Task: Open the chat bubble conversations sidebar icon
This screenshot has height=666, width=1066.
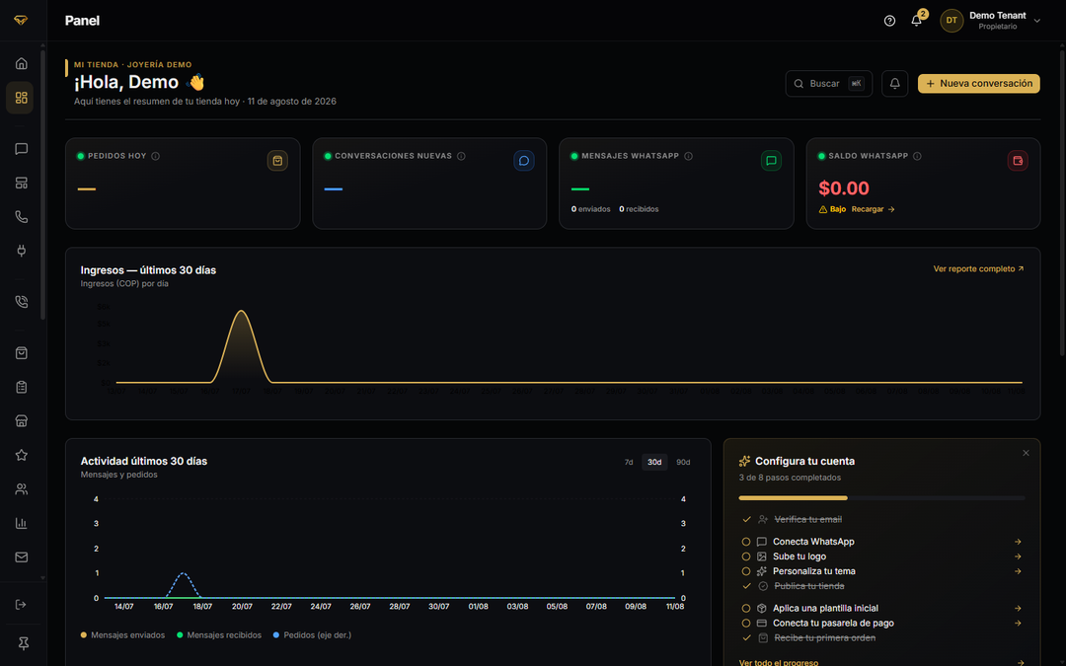Action: (21, 149)
